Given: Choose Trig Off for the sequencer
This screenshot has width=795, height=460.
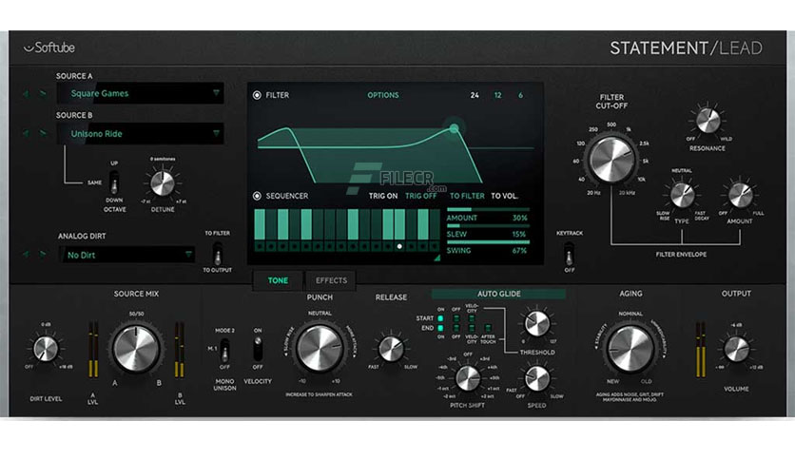Looking at the screenshot, I should pyautogui.click(x=421, y=196).
